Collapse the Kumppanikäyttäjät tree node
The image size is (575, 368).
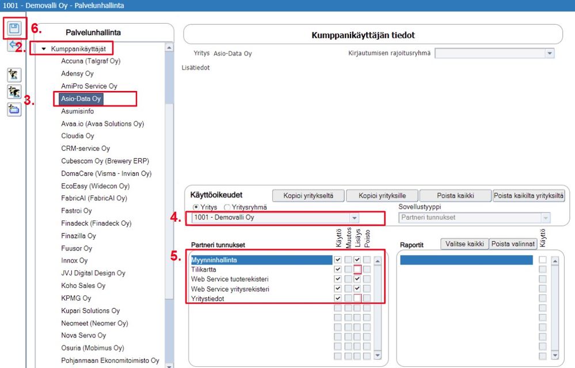coord(44,49)
